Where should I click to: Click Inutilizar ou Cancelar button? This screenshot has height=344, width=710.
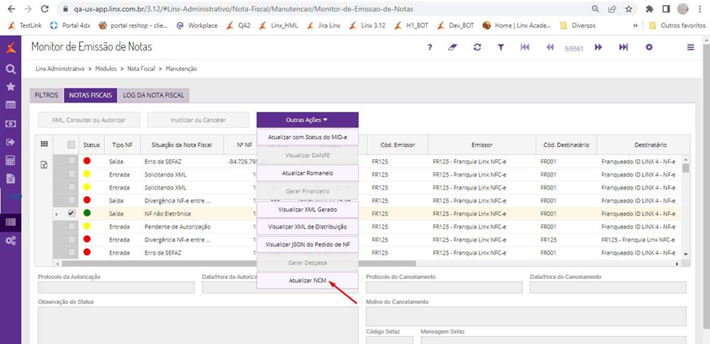(198, 120)
